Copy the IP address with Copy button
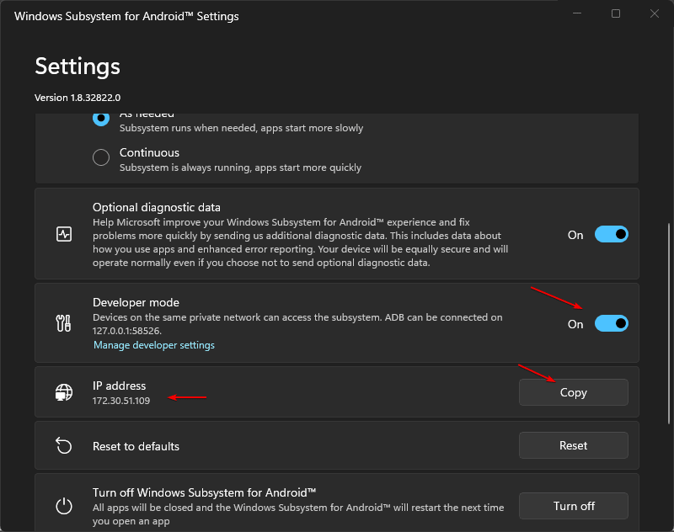 pos(573,392)
